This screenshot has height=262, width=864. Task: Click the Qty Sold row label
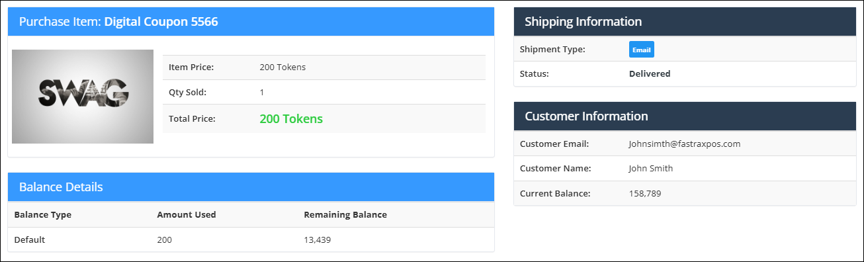pyautogui.click(x=188, y=93)
